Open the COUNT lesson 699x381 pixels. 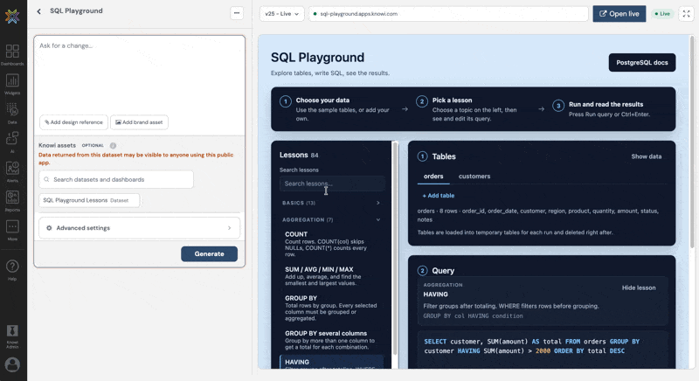331,244
